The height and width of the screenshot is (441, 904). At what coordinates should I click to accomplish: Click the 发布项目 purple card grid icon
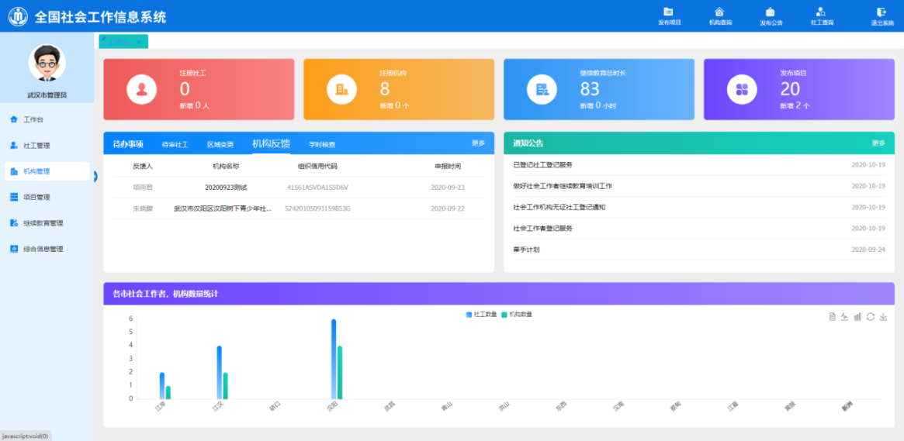click(x=742, y=89)
